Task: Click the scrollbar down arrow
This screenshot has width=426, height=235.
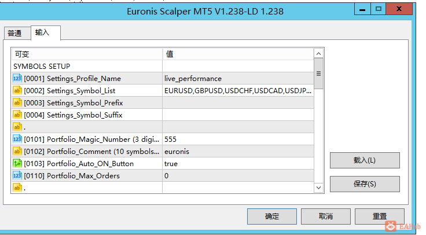Action: point(318,188)
